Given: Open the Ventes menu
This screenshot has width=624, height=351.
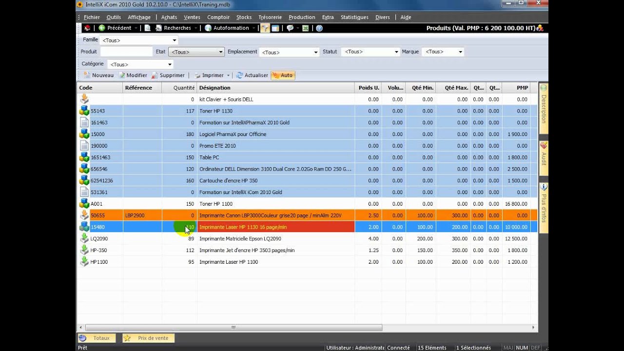Looking at the screenshot, I should point(192,17).
